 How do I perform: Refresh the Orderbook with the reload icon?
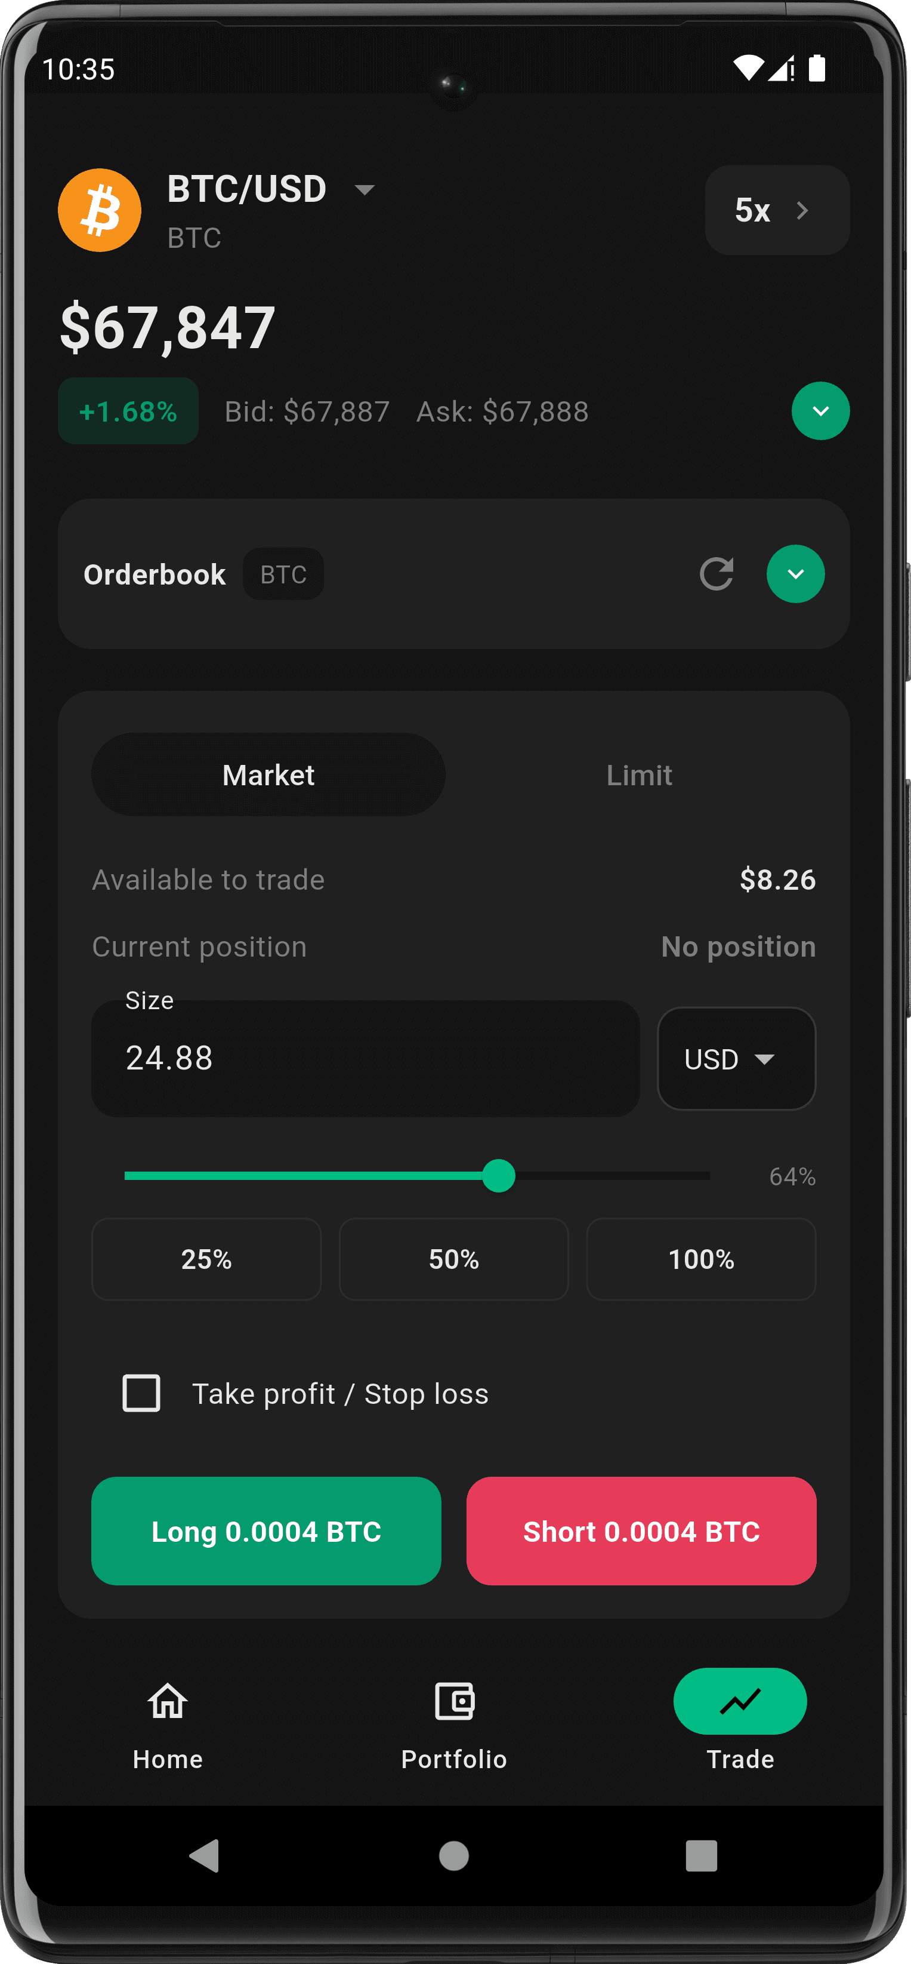click(716, 574)
